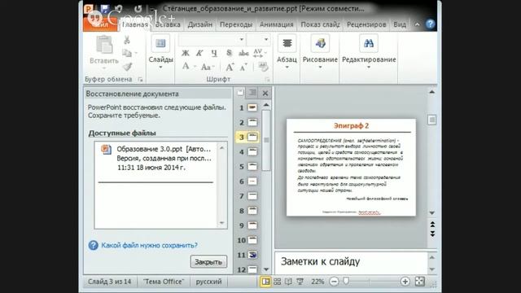Switch to the Вставка tab
This screenshot has height=293, width=521.
[168, 24]
